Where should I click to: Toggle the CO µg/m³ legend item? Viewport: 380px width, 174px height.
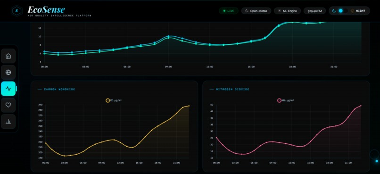(x=114, y=100)
